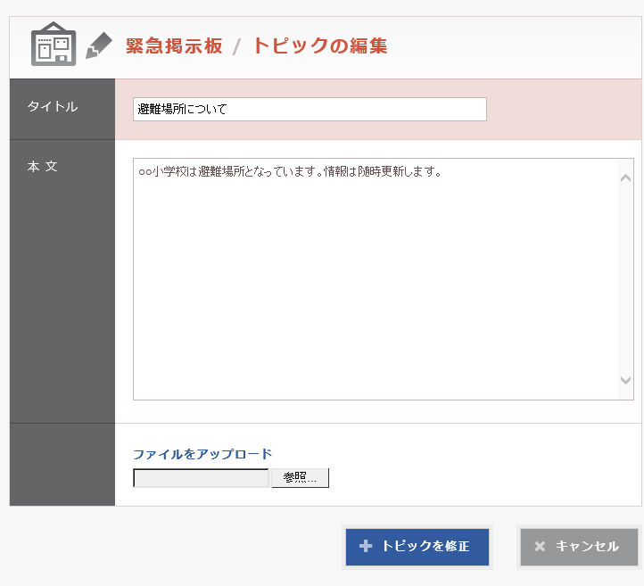Image resolution: width=644 pixels, height=586 pixels.
Task: Click the slash separator in header breadcrumb
Action: pyautogui.click(x=237, y=47)
